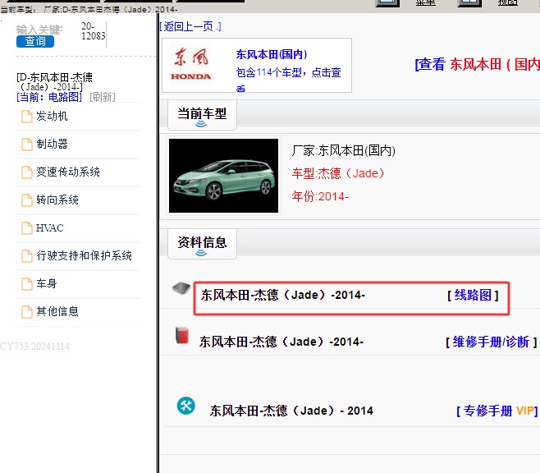Click the 刷新 refresh link
540x473 pixels.
tap(103, 97)
